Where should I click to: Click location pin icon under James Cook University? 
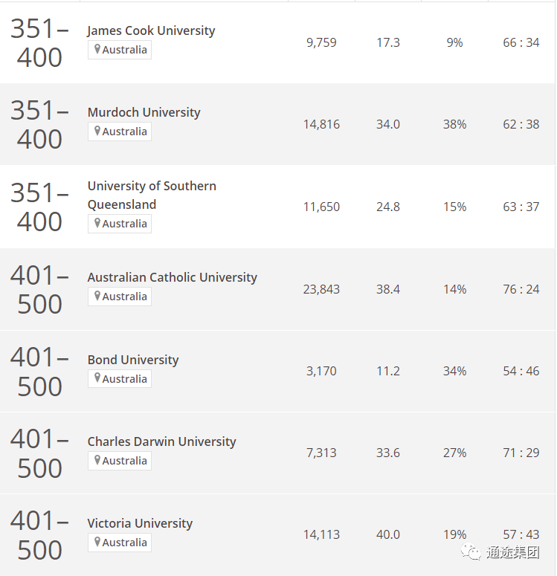pos(97,49)
